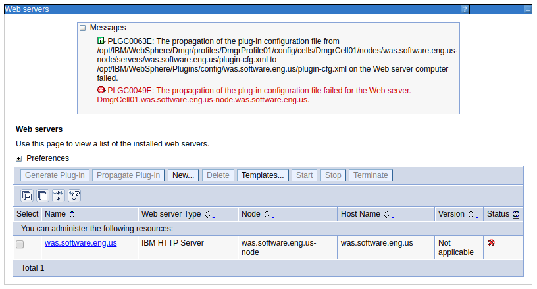Minimize the Web servers portlet

(527, 10)
